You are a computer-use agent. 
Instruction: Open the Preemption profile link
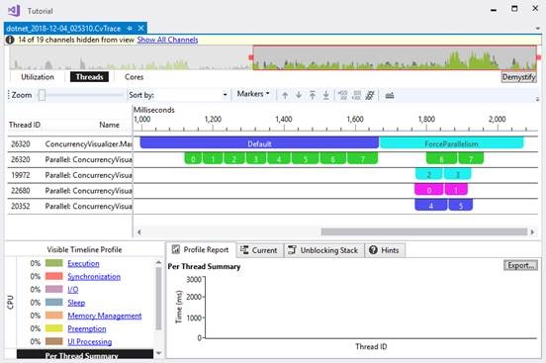click(x=87, y=328)
